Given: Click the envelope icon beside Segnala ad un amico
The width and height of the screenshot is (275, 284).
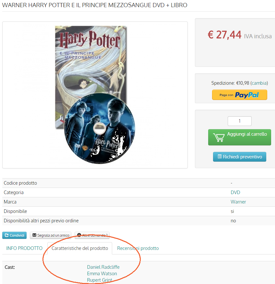Looking at the screenshot, I should 34,235.
